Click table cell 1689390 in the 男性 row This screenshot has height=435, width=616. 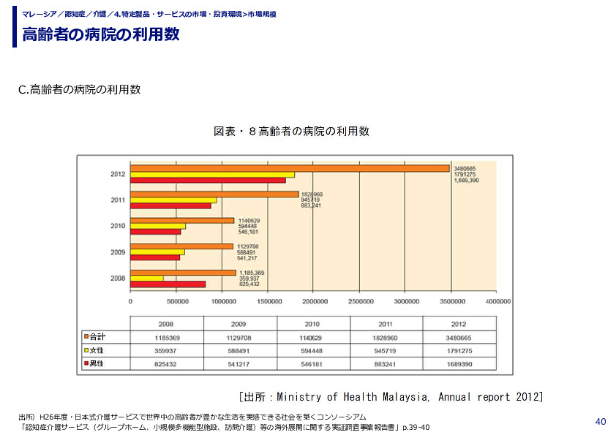(459, 364)
